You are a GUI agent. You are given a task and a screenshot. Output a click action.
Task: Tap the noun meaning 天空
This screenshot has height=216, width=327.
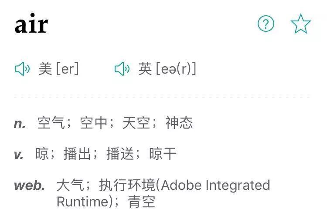[136, 123]
